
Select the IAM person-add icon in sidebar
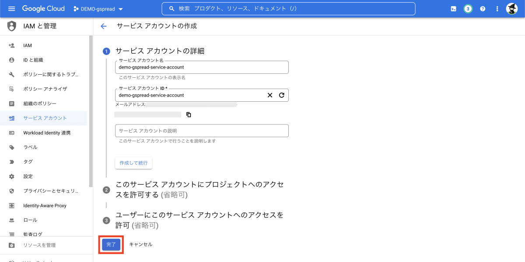click(12, 45)
